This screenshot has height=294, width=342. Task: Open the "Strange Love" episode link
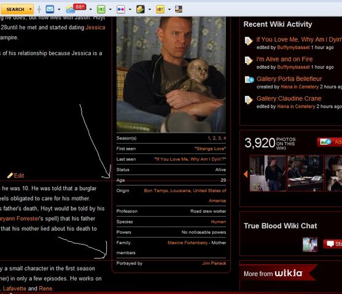[x=210, y=149]
